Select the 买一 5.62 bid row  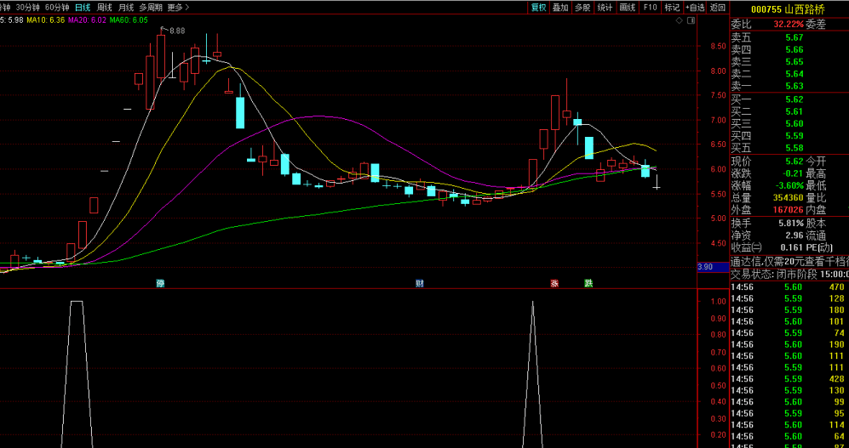[x=789, y=99]
